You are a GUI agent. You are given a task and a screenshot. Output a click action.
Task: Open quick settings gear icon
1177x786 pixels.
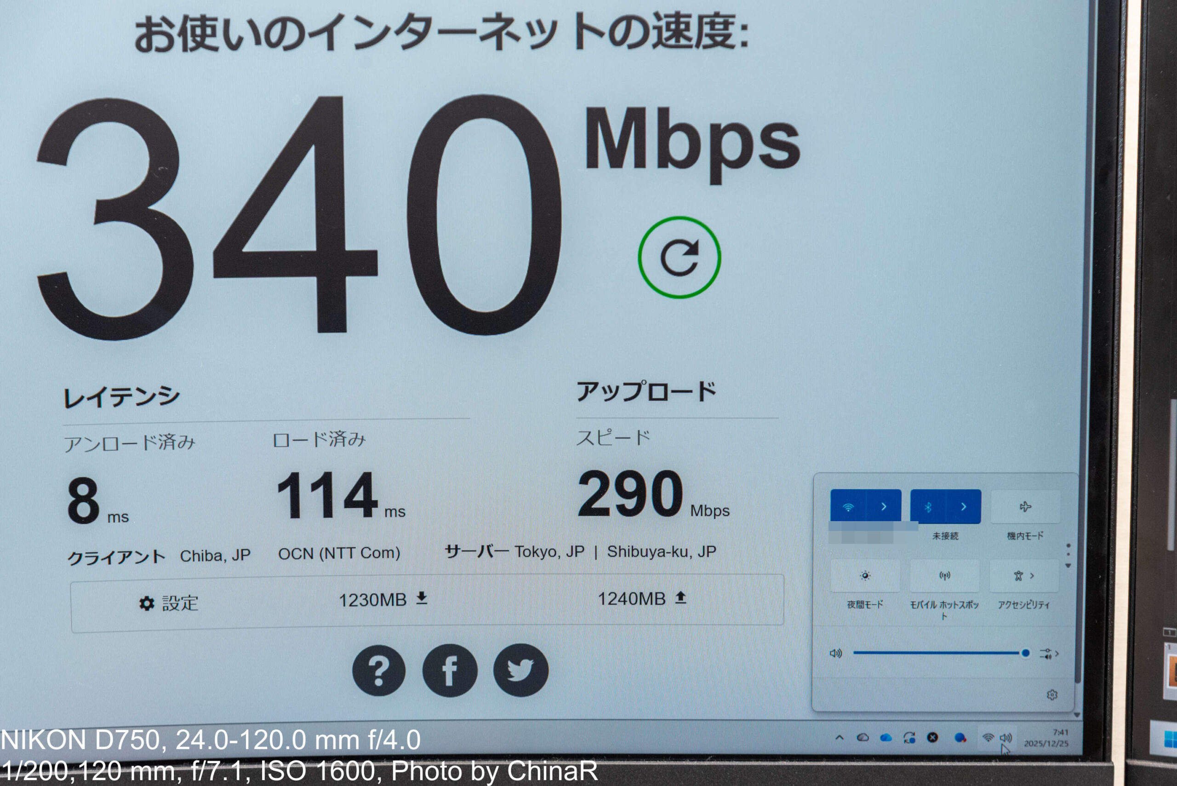click(x=1052, y=695)
